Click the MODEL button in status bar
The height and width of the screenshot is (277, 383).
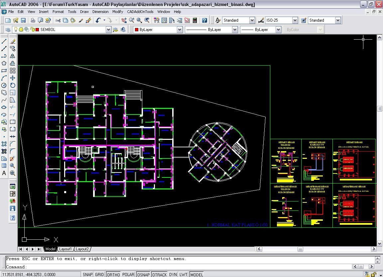(196, 274)
